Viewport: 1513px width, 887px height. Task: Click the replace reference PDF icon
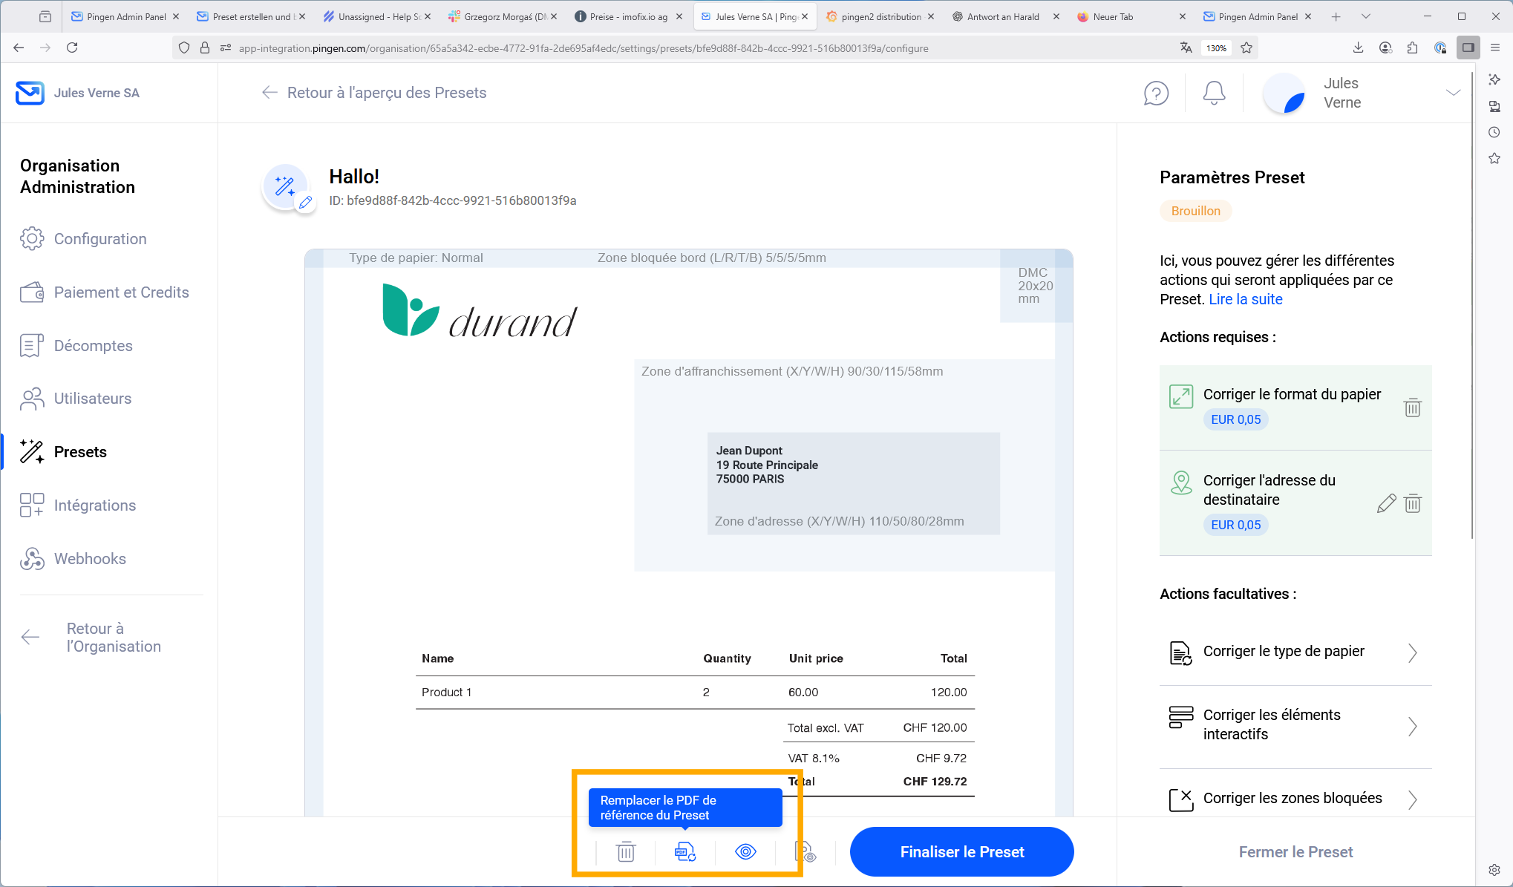point(684,851)
